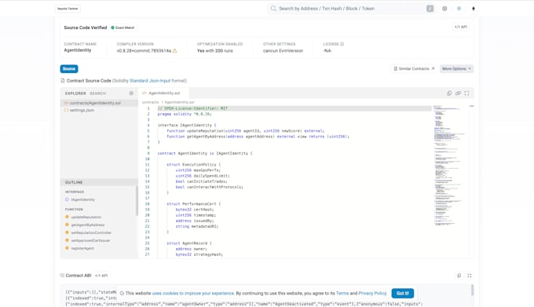
Task: Click the struct PerformanceCert line
Action: tap(193, 204)
